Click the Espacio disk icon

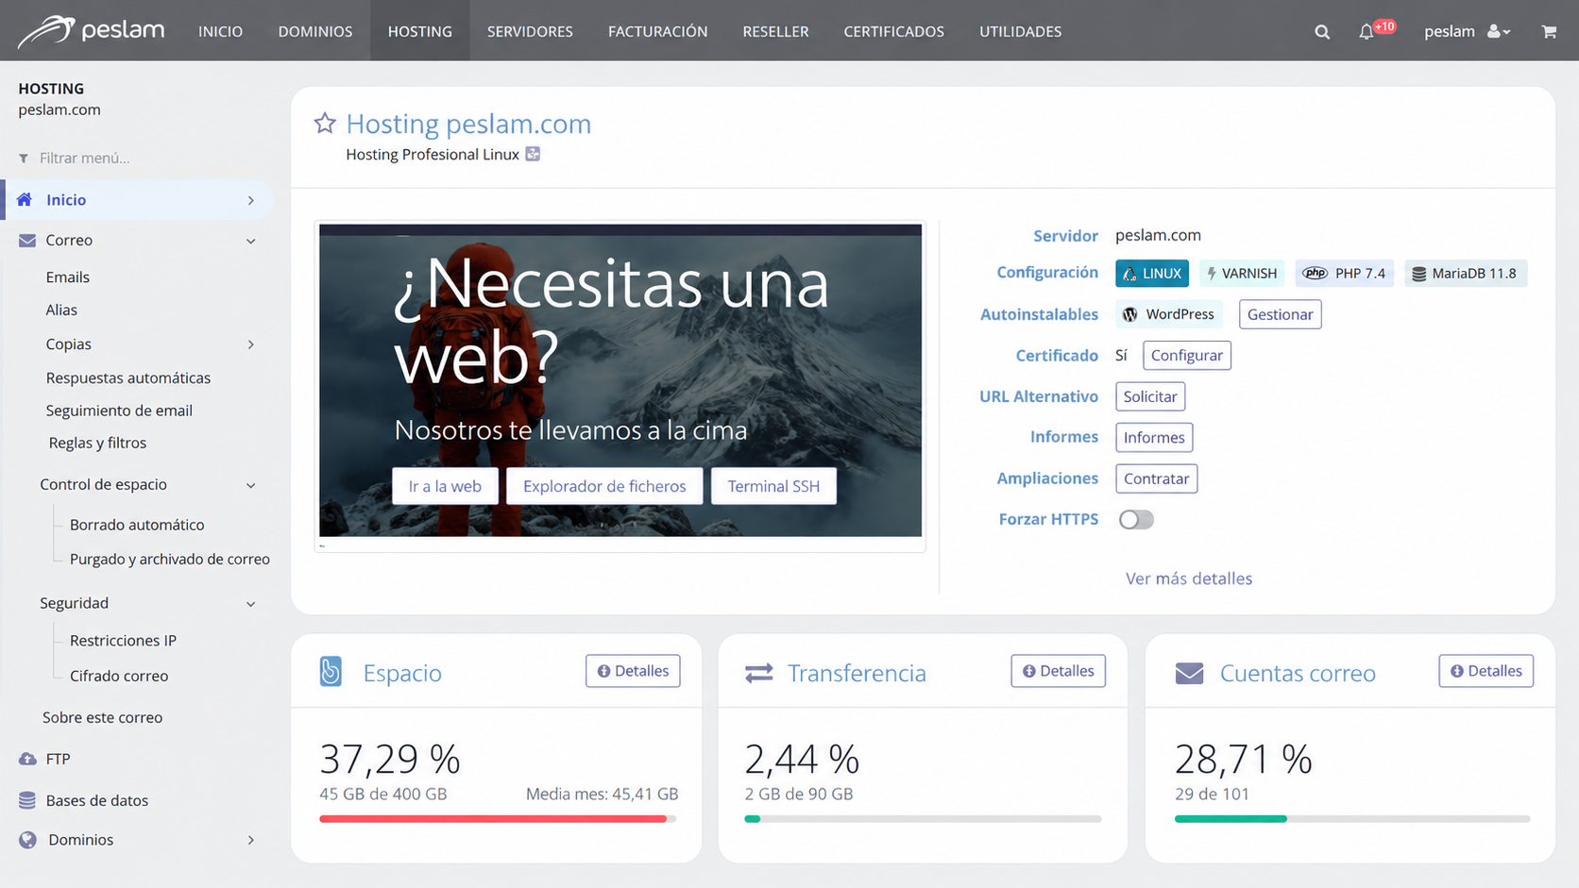331,671
